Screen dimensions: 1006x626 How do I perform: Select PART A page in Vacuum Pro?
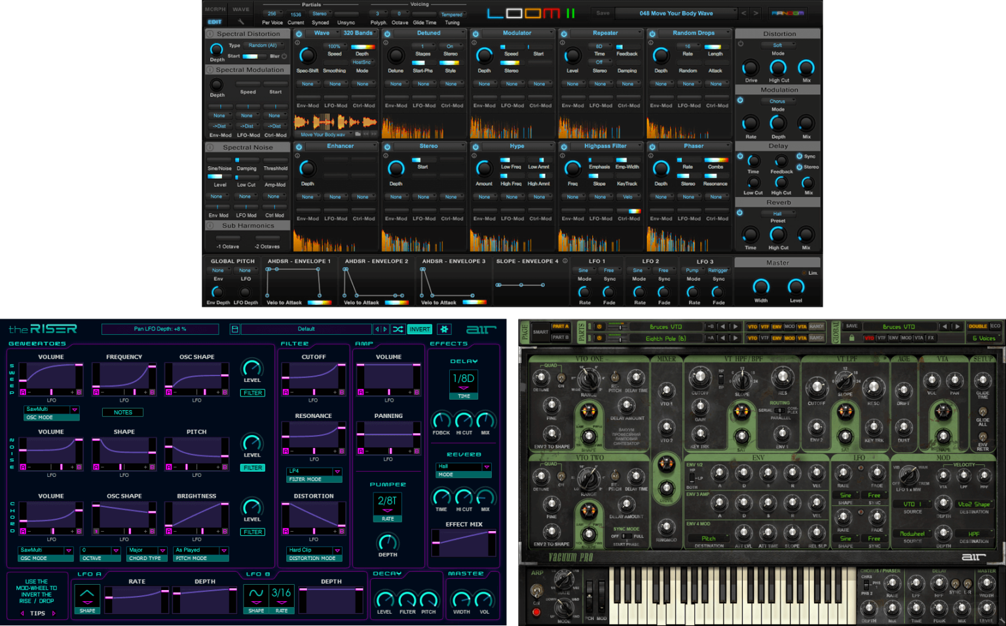coord(560,326)
